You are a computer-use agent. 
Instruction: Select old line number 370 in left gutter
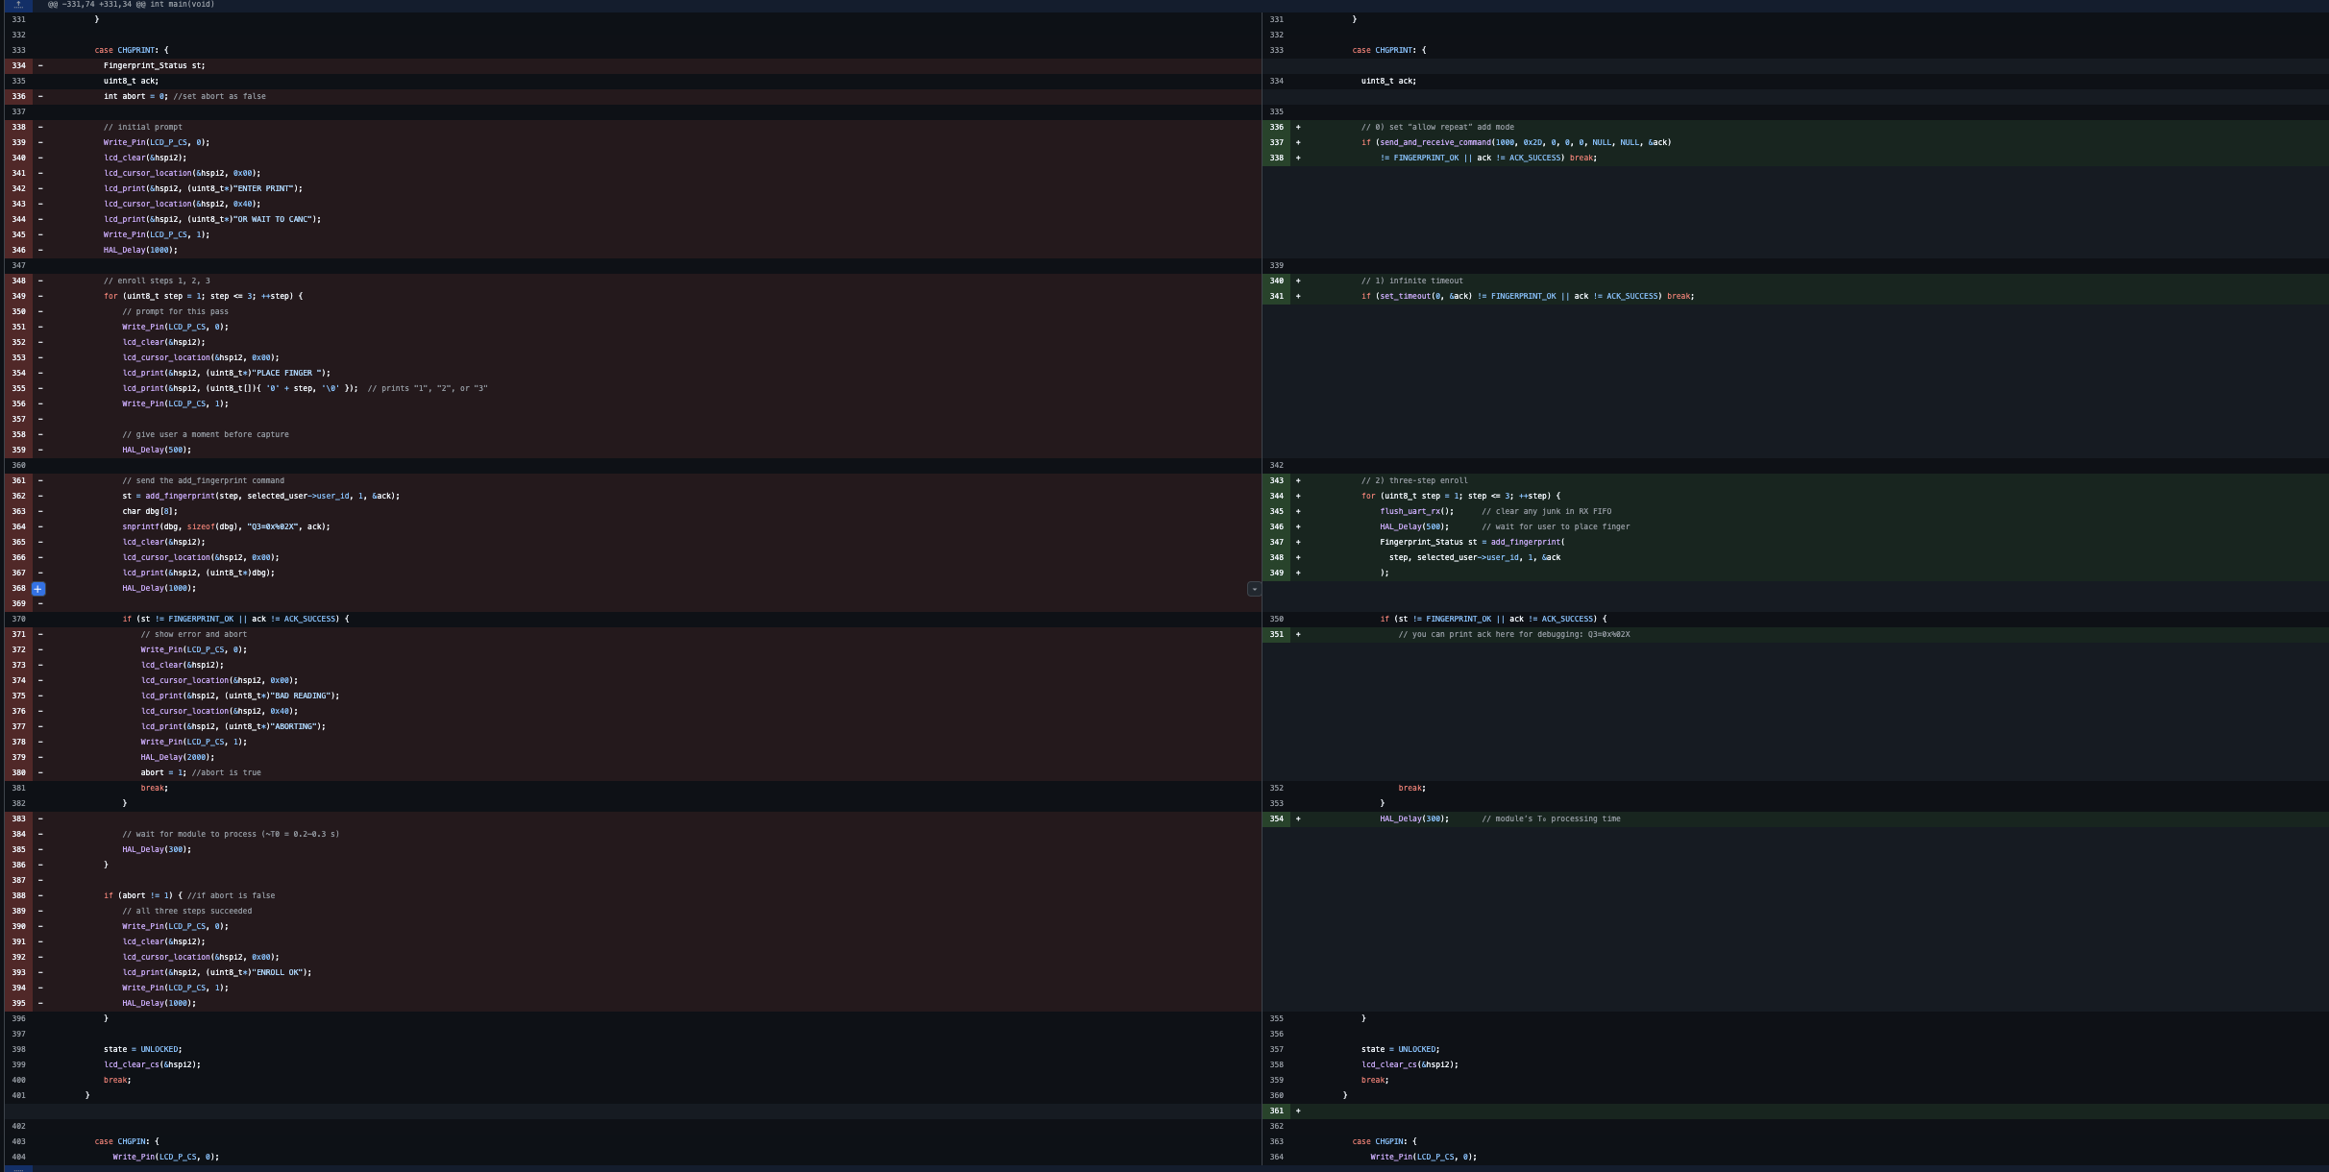(x=18, y=619)
